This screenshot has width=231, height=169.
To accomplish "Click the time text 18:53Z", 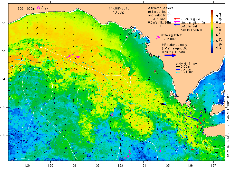I will tap(118, 12).
